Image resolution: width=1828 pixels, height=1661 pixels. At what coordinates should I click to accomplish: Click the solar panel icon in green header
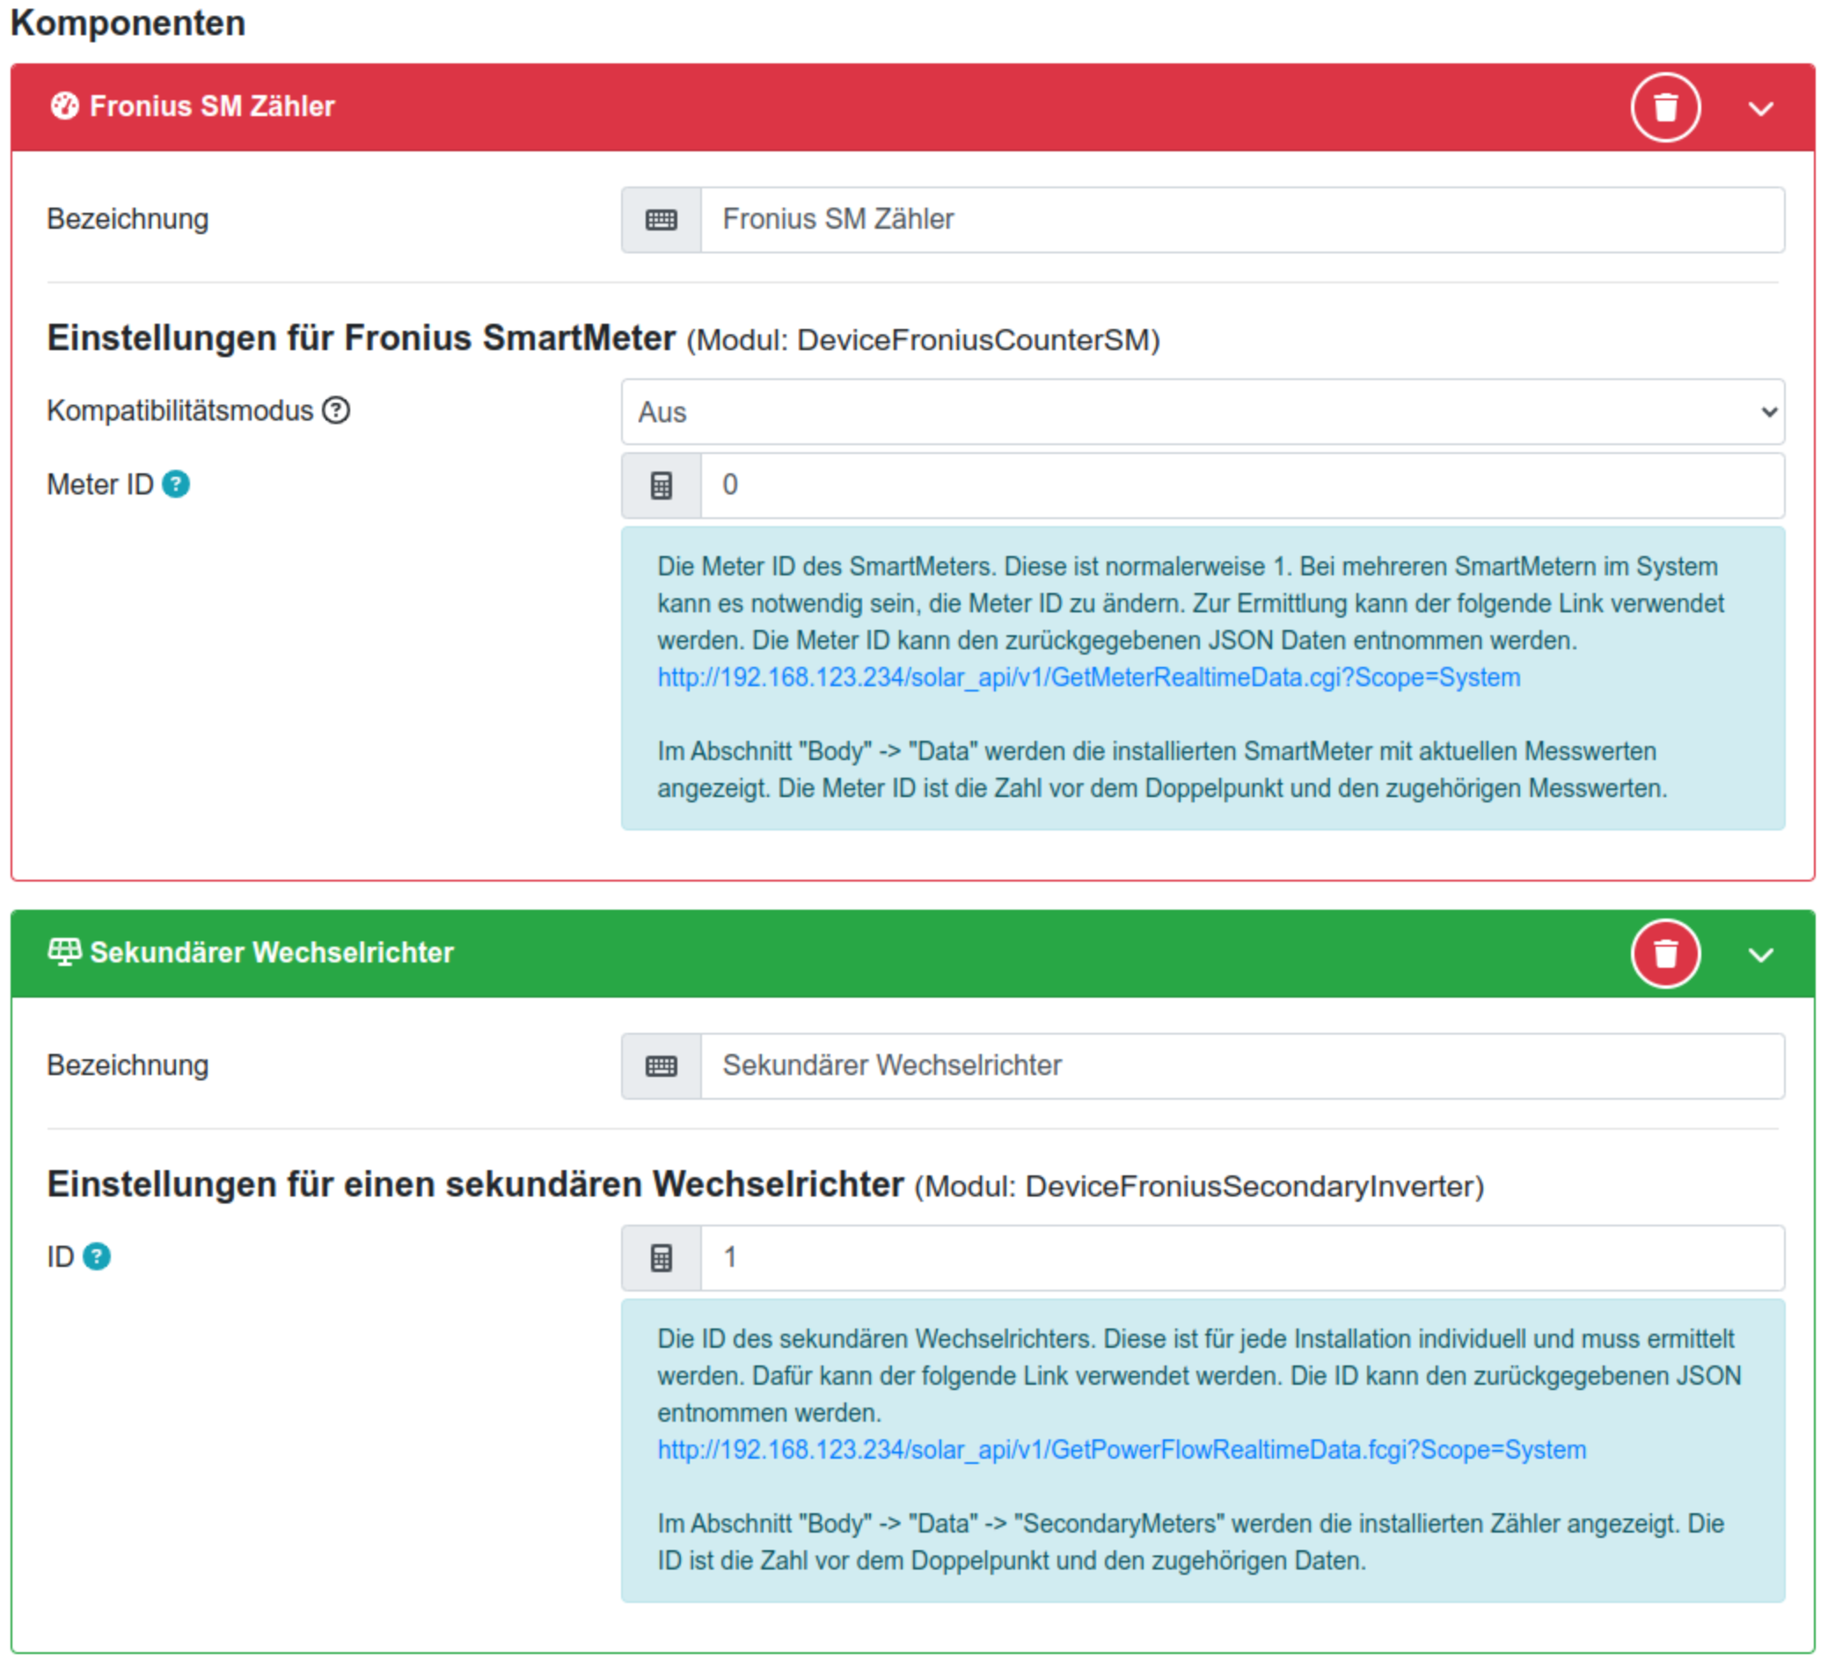64,952
